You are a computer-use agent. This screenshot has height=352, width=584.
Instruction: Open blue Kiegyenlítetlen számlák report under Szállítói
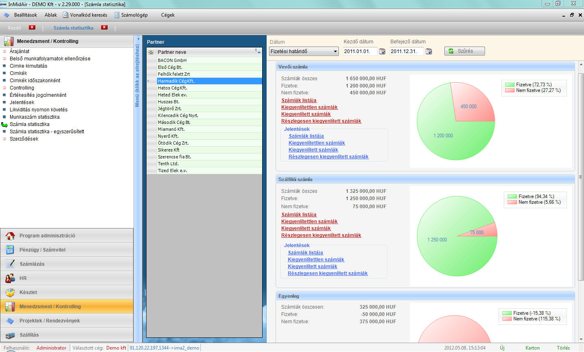coord(316,260)
